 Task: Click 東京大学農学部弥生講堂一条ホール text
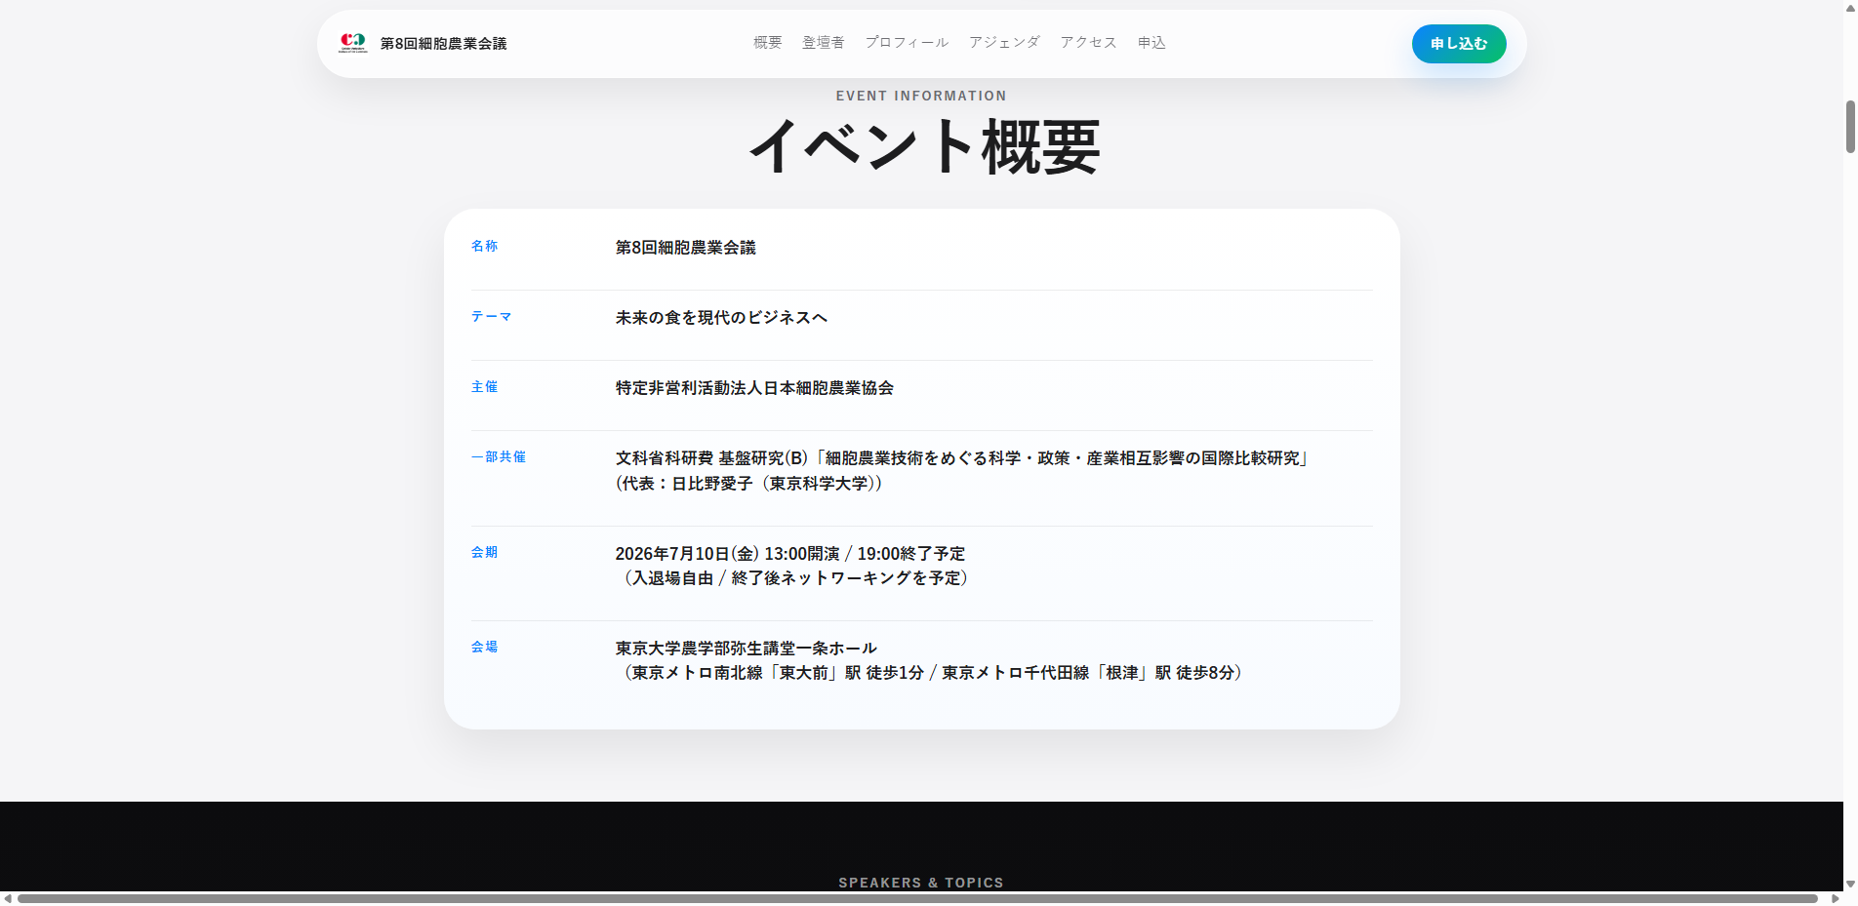[746, 649]
